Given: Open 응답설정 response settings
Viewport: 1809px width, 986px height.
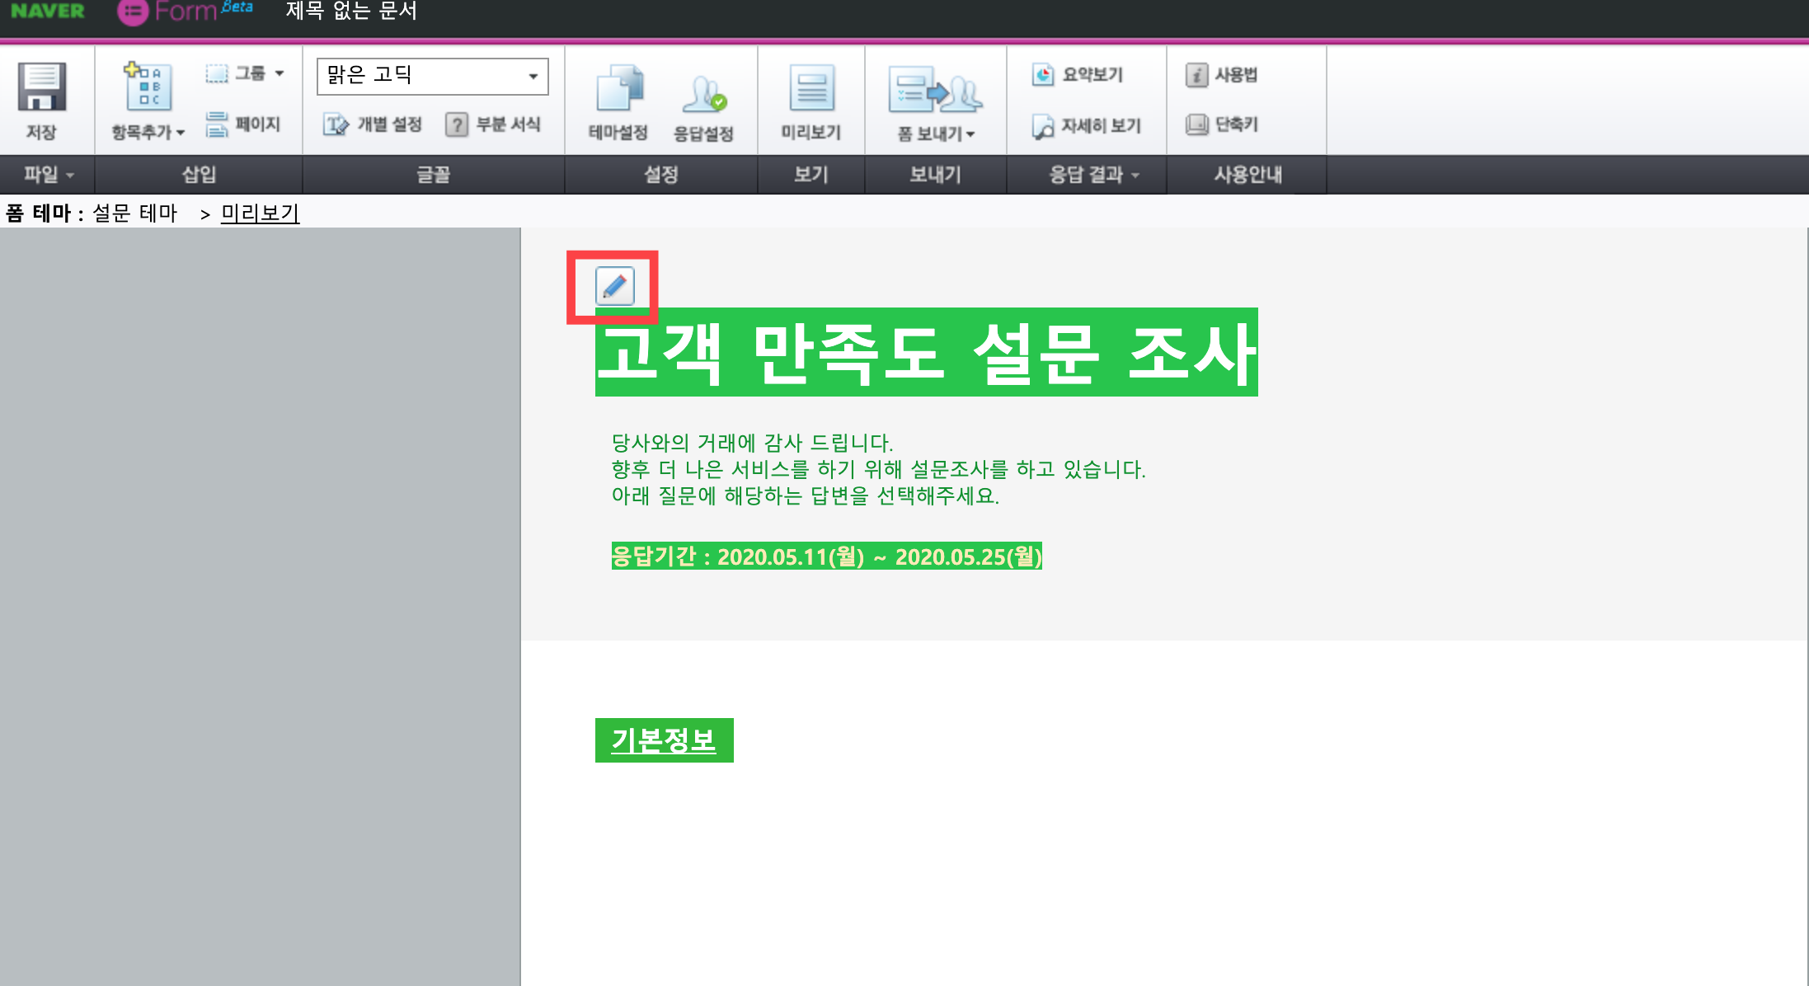Looking at the screenshot, I should pos(703,107).
